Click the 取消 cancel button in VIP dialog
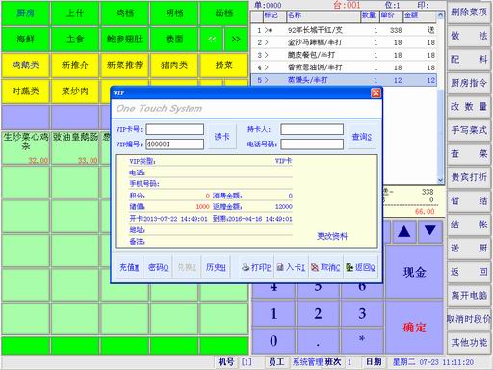This screenshot has width=493, height=370. (326, 267)
